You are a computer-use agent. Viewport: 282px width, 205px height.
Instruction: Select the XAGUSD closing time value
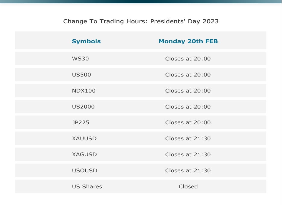tap(188, 155)
